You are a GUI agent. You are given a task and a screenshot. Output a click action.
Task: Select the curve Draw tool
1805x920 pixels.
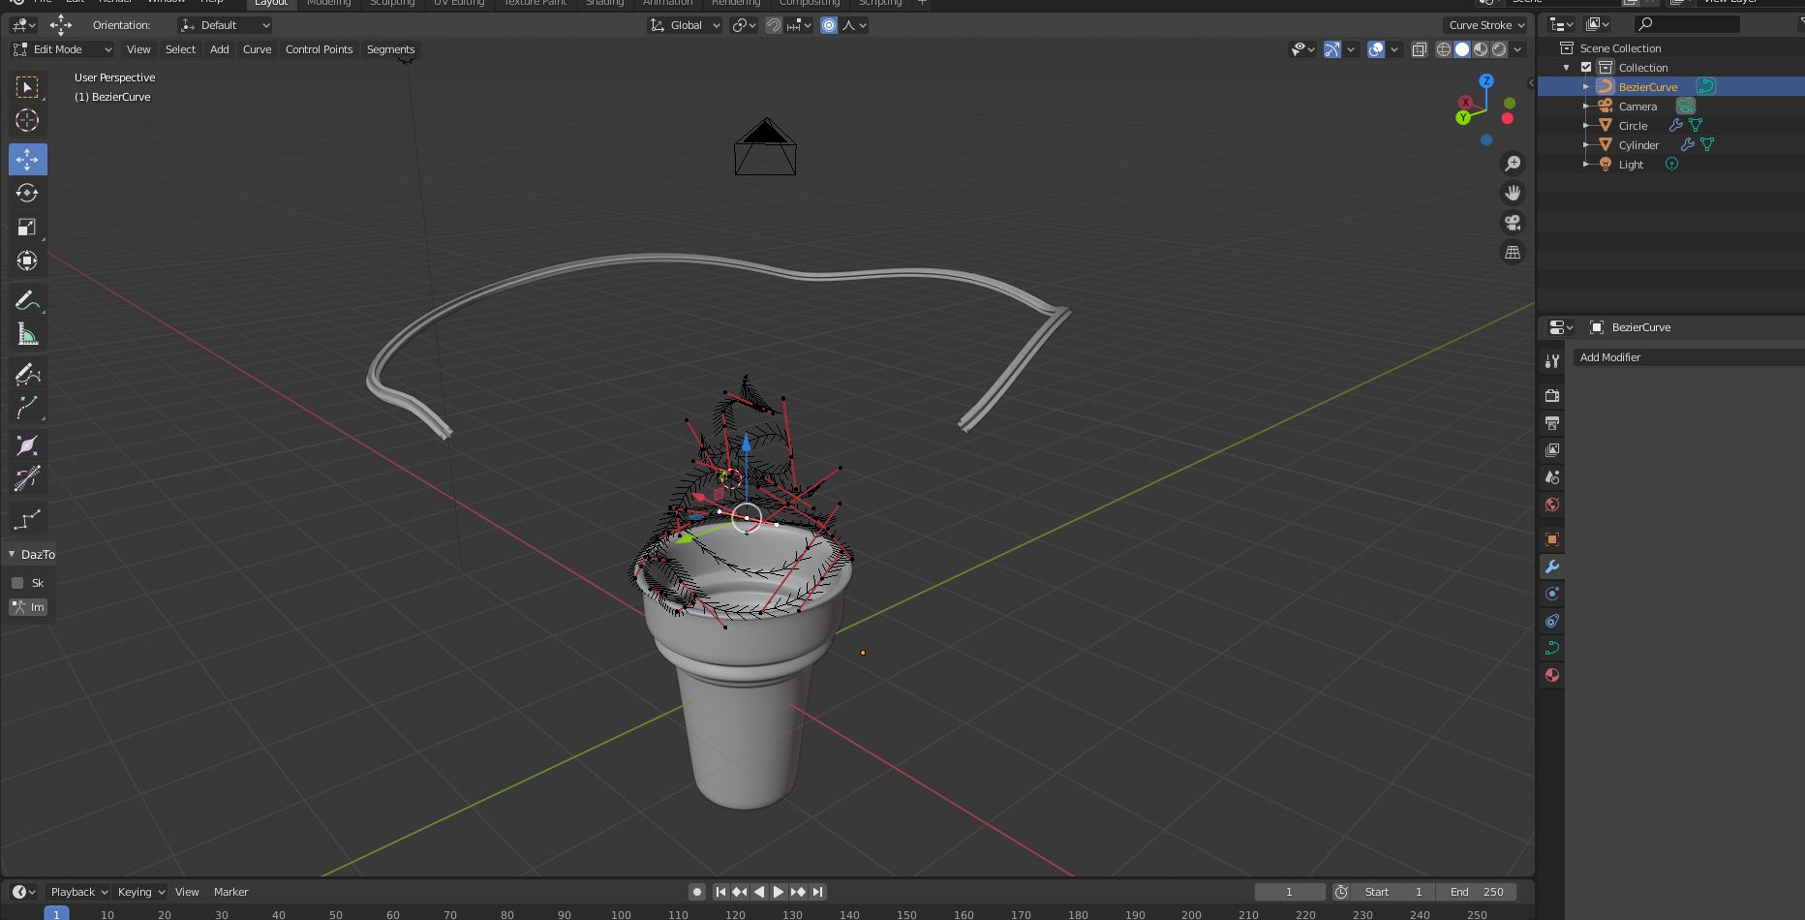(x=27, y=374)
